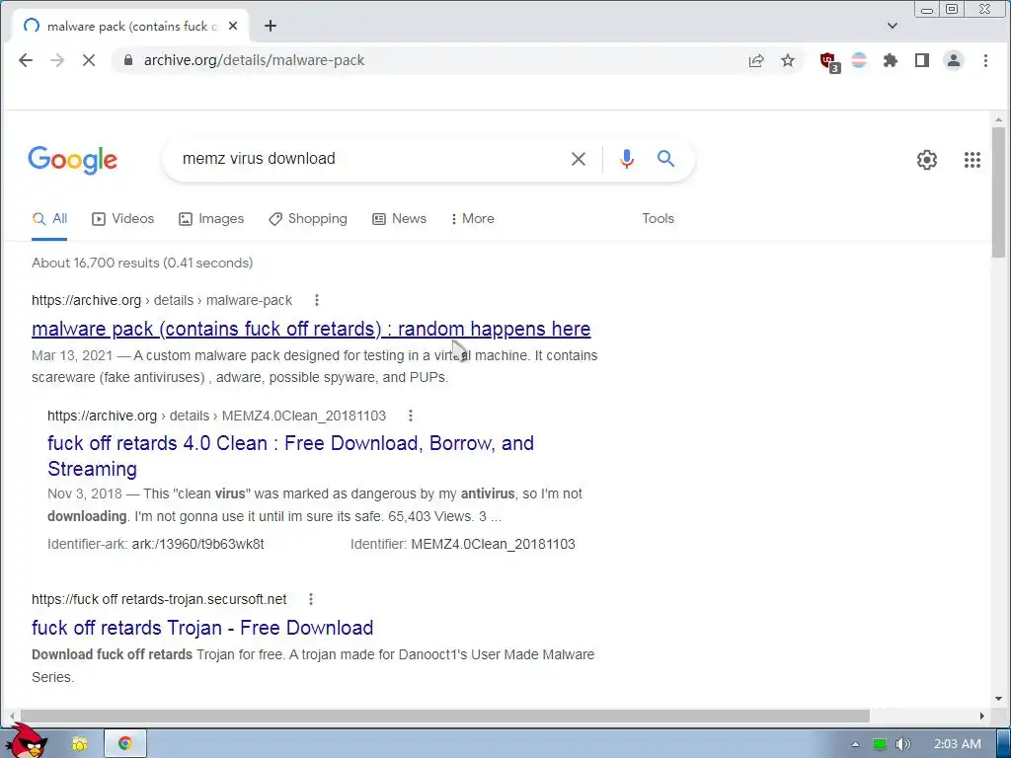Open the tab search dropdown arrow

893,26
